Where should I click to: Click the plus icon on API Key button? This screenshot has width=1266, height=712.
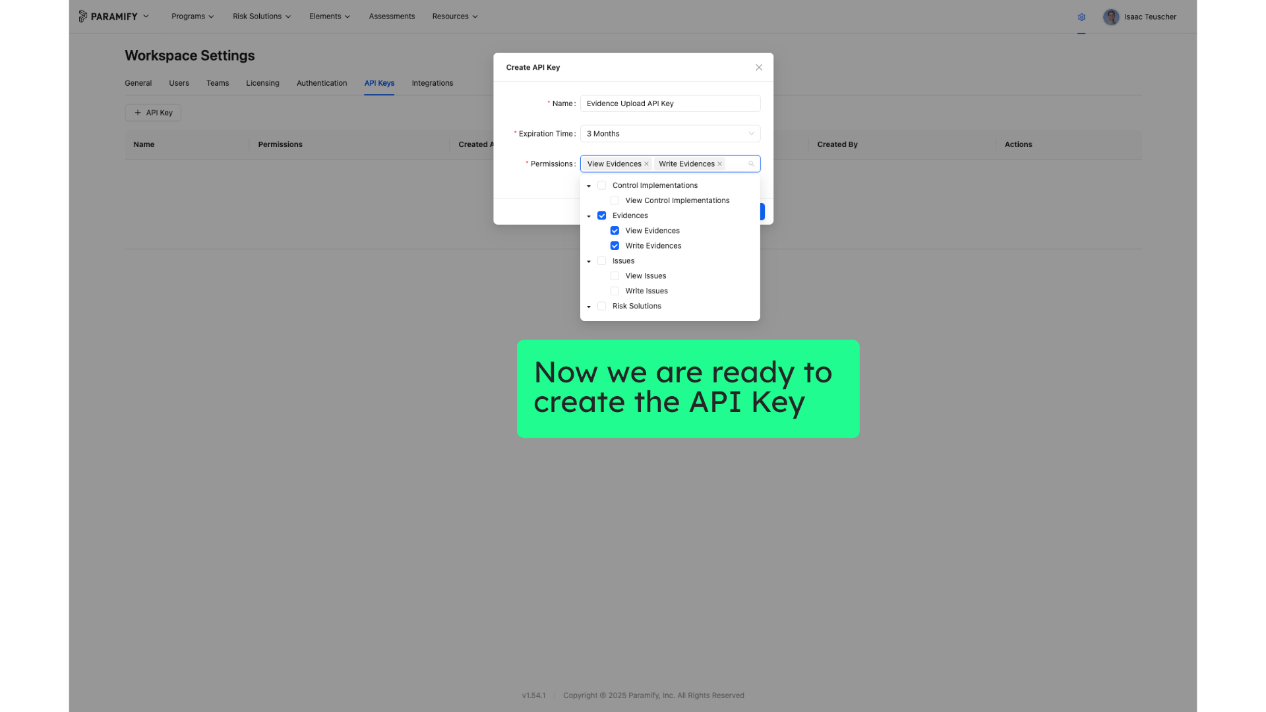[x=138, y=113]
